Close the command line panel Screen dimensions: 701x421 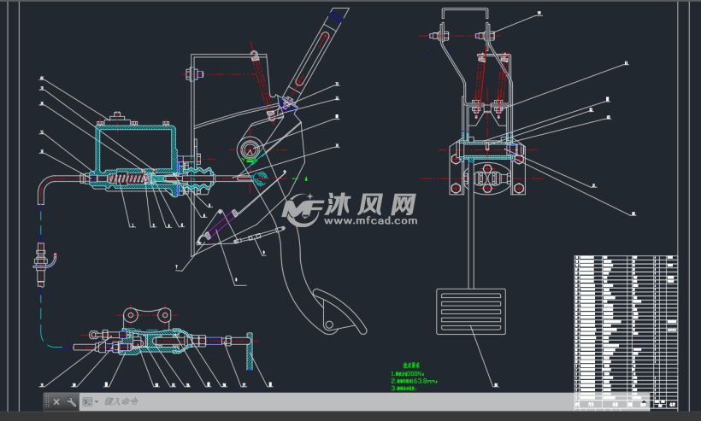point(56,401)
